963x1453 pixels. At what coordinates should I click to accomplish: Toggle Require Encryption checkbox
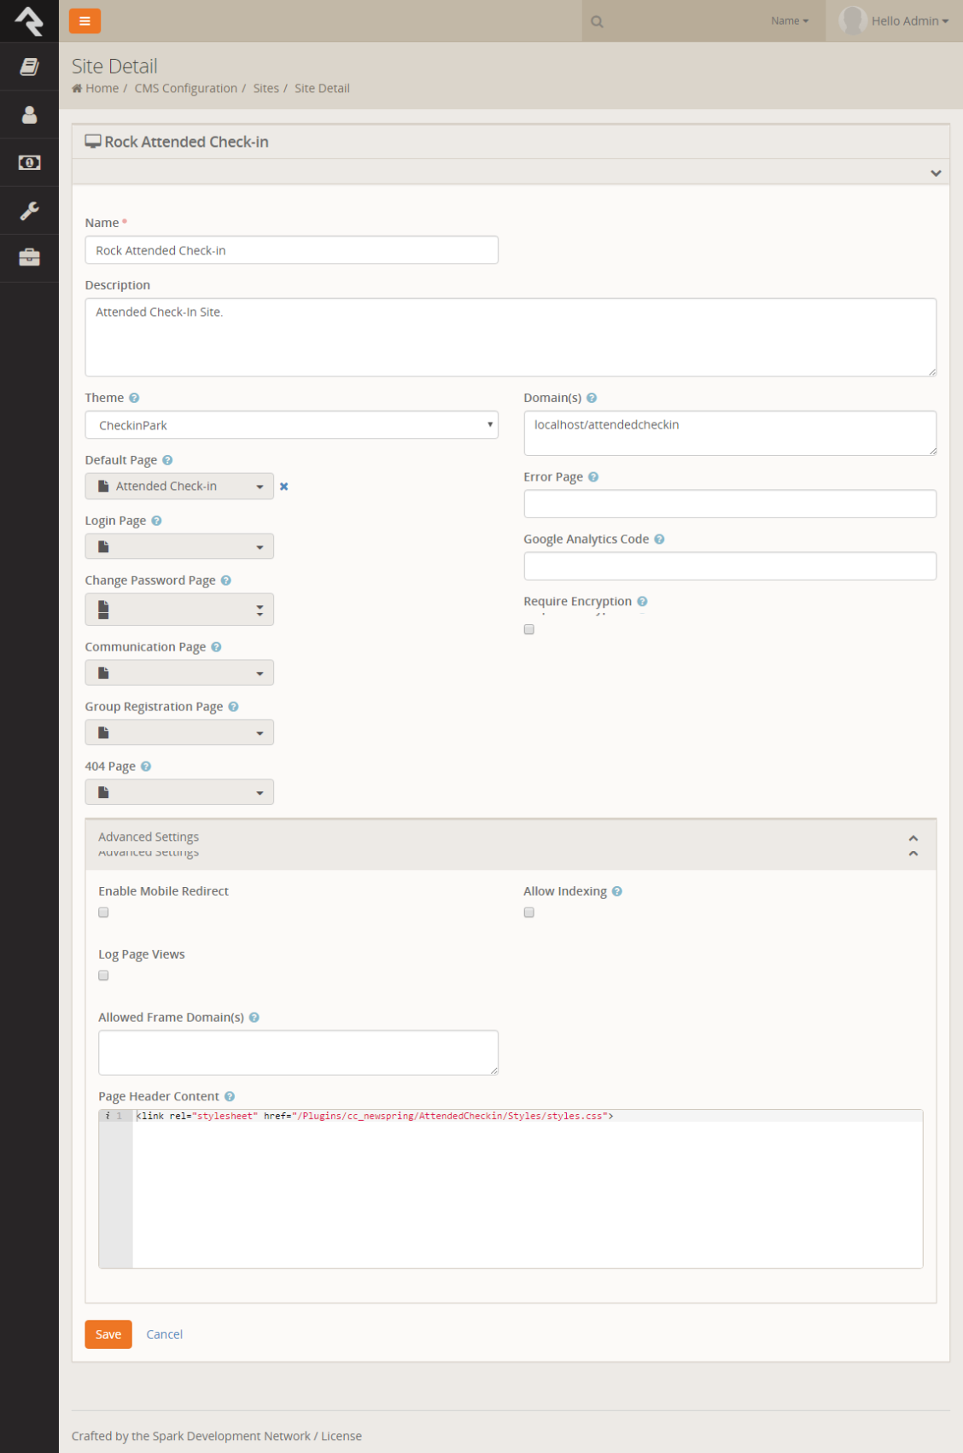pyautogui.click(x=529, y=629)
